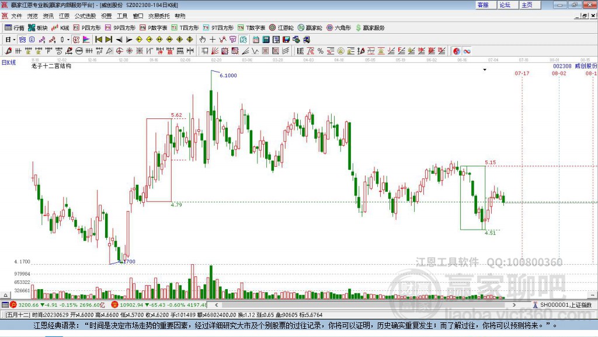Click the 07-17 date marker
Screen dimensions: 598x337
tap(522, 73)
